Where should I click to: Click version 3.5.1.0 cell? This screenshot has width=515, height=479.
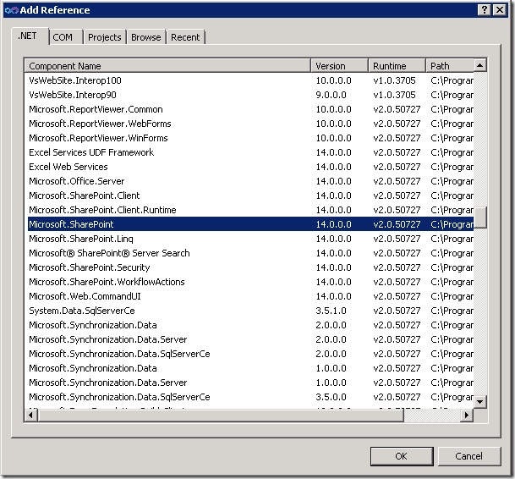click(x=331, y=311)
